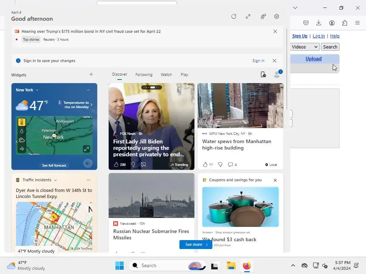Dismiss the Trump bond hearing top story

(x=275, y=31)
